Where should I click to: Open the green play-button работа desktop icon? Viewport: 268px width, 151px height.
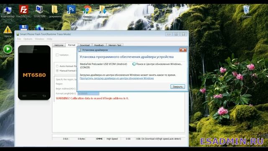[8, 51]
